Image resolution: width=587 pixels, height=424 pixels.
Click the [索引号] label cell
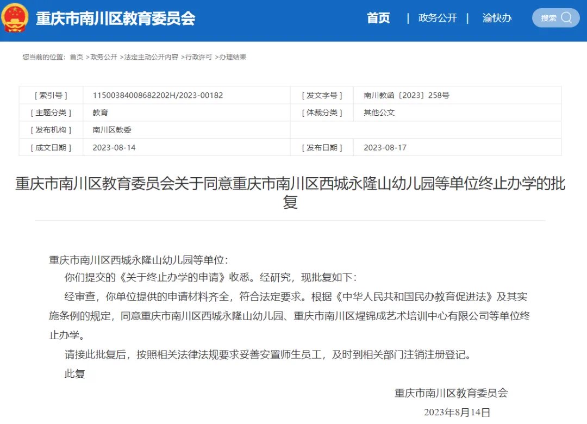pyautogui.click(x=51, y=95)
